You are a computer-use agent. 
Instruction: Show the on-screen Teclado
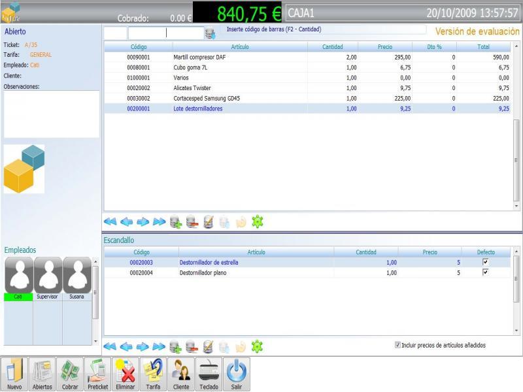coord(209,374)
